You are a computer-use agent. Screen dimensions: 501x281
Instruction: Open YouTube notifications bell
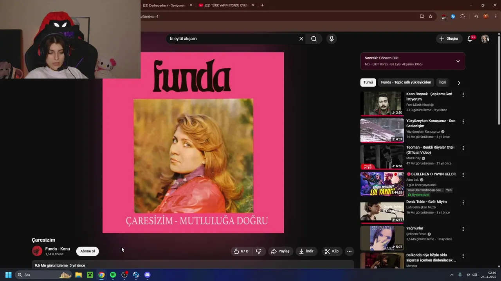coord(470,39)
